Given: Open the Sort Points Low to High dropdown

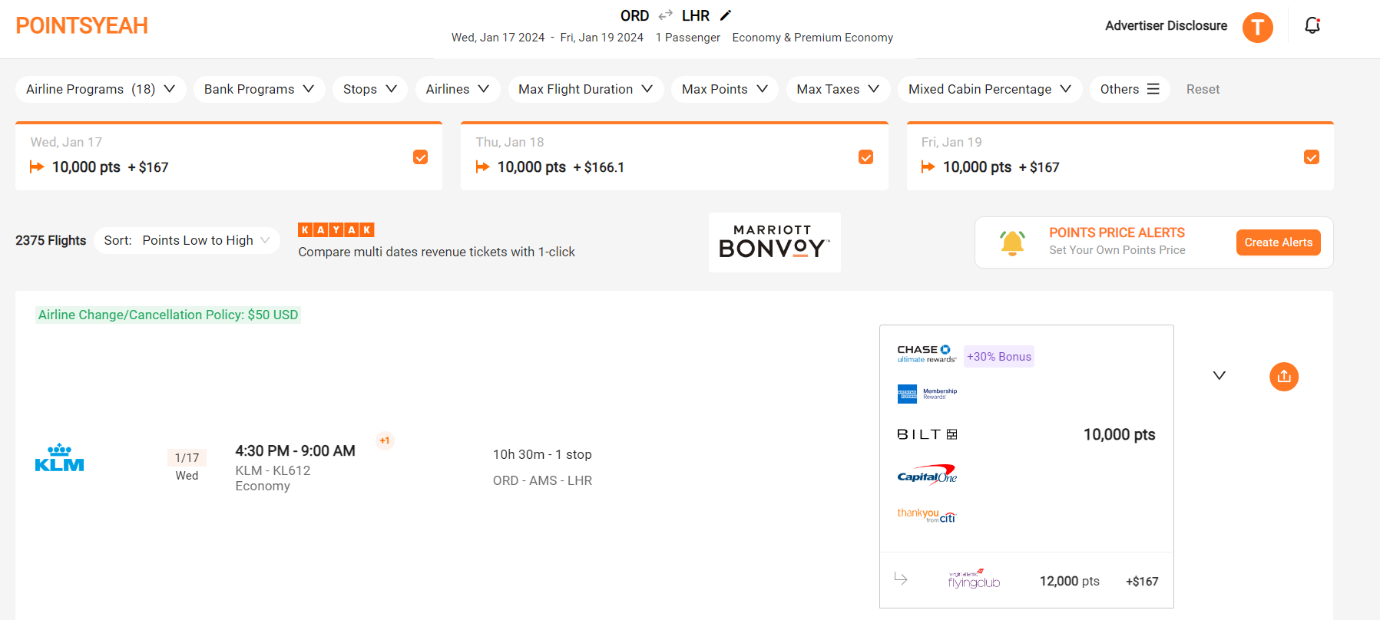Looking at the screenshot, I should pos(187,240).
